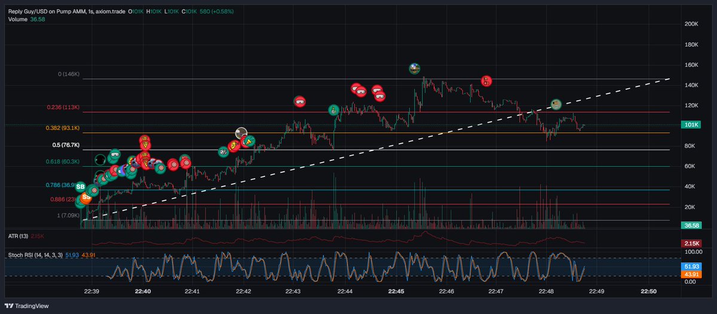Click the orange S trade marker
The width and height of the screenshot is (717, 314).
pos(85,197)
